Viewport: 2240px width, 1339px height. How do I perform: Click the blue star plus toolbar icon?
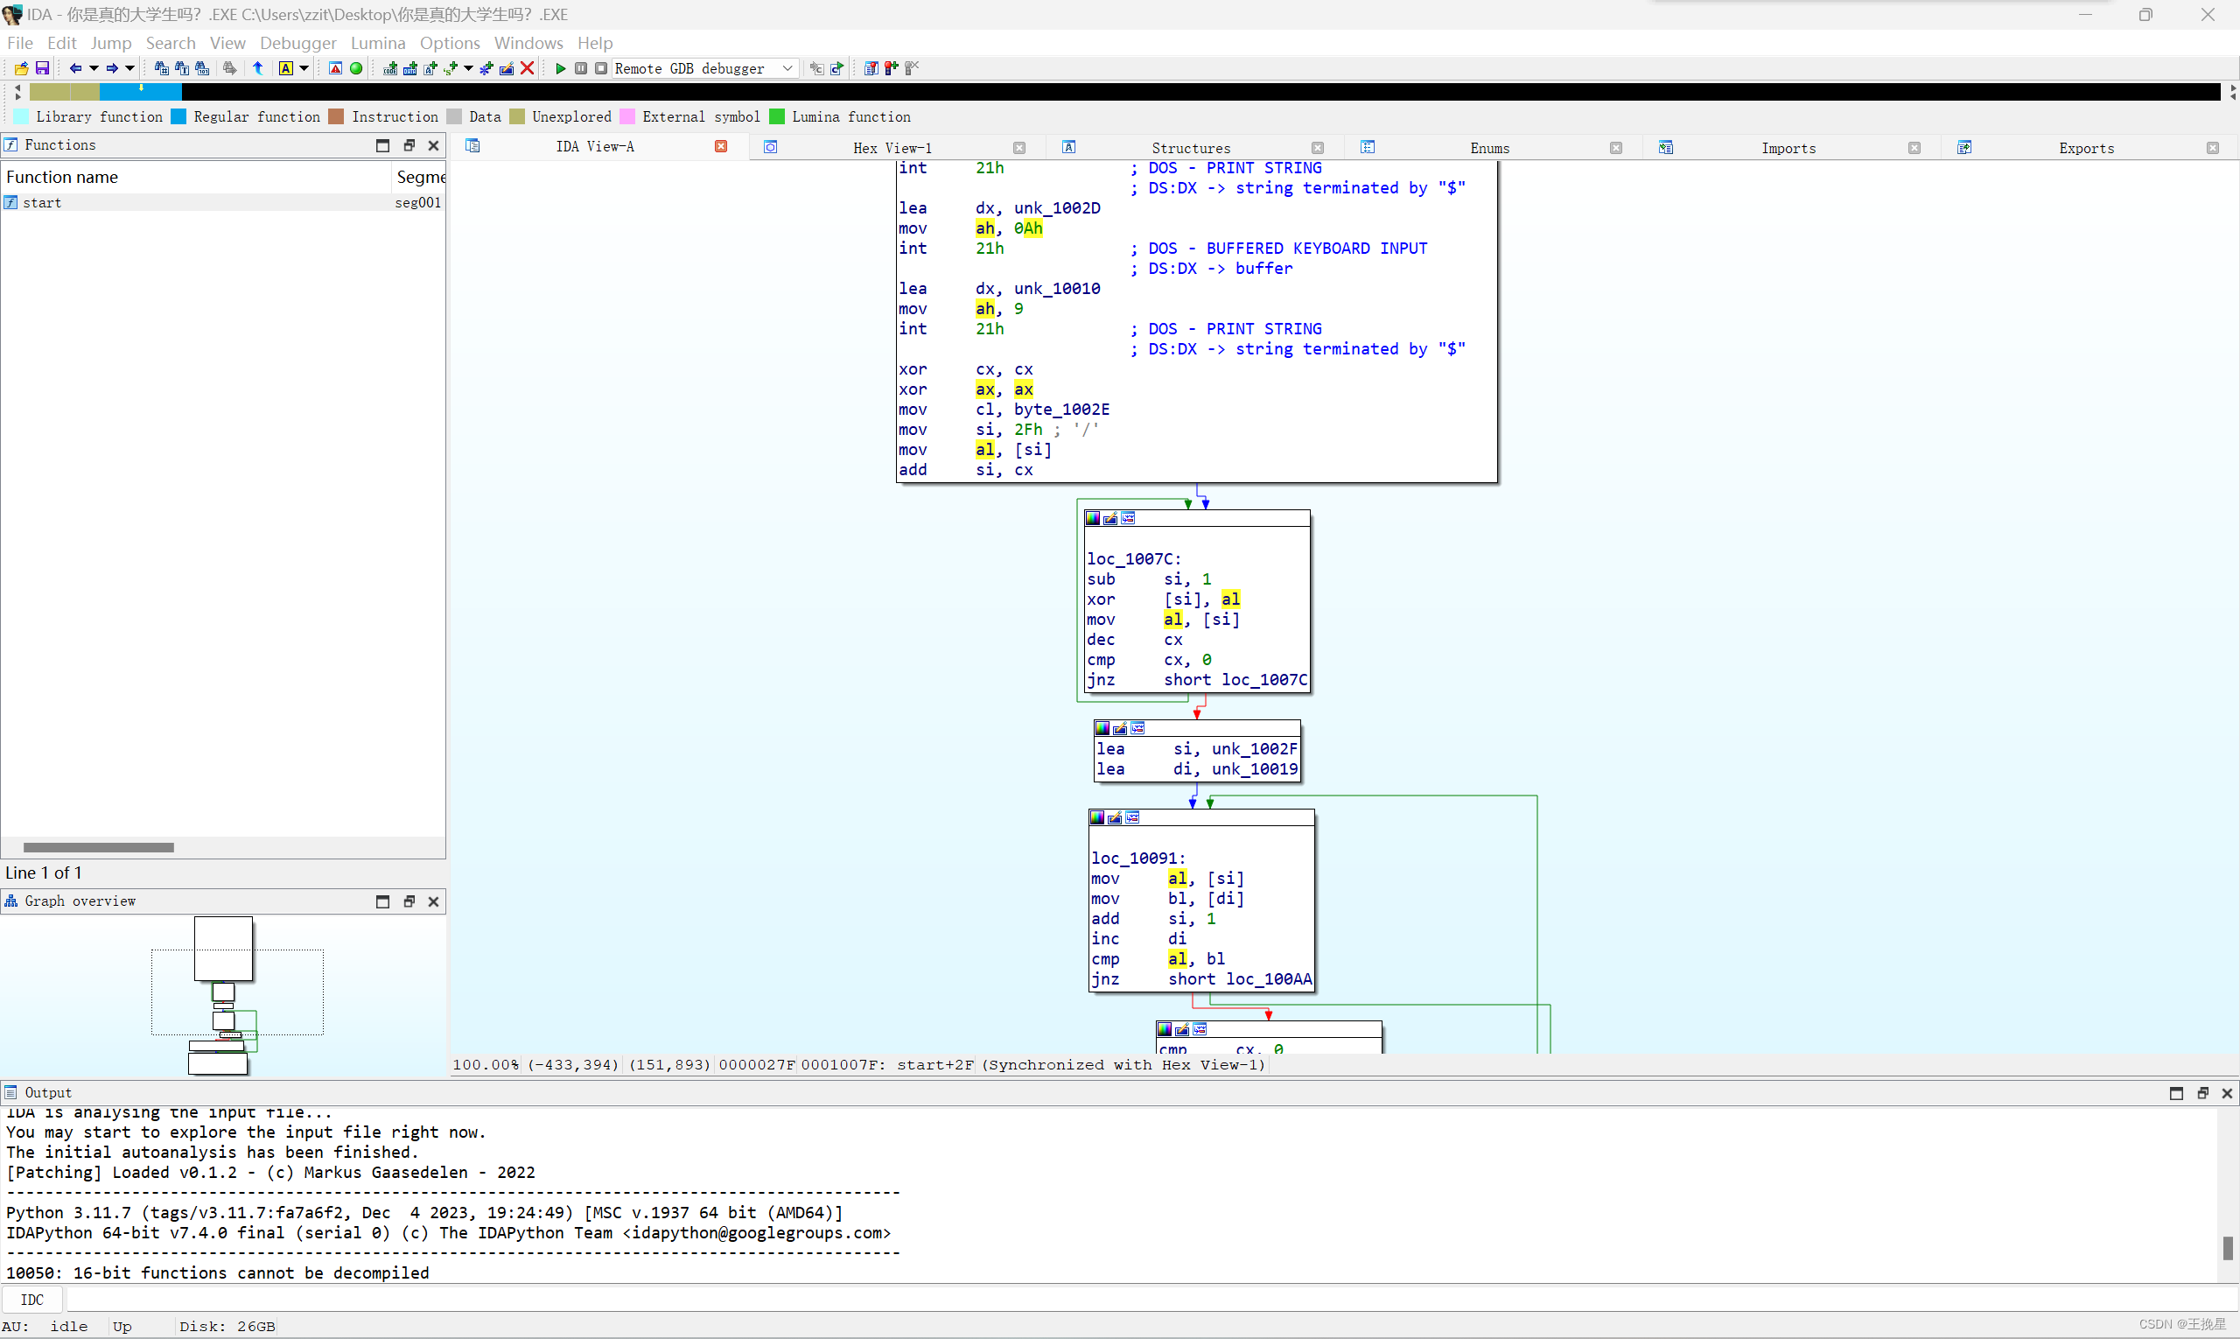click(x=486, y=68)
